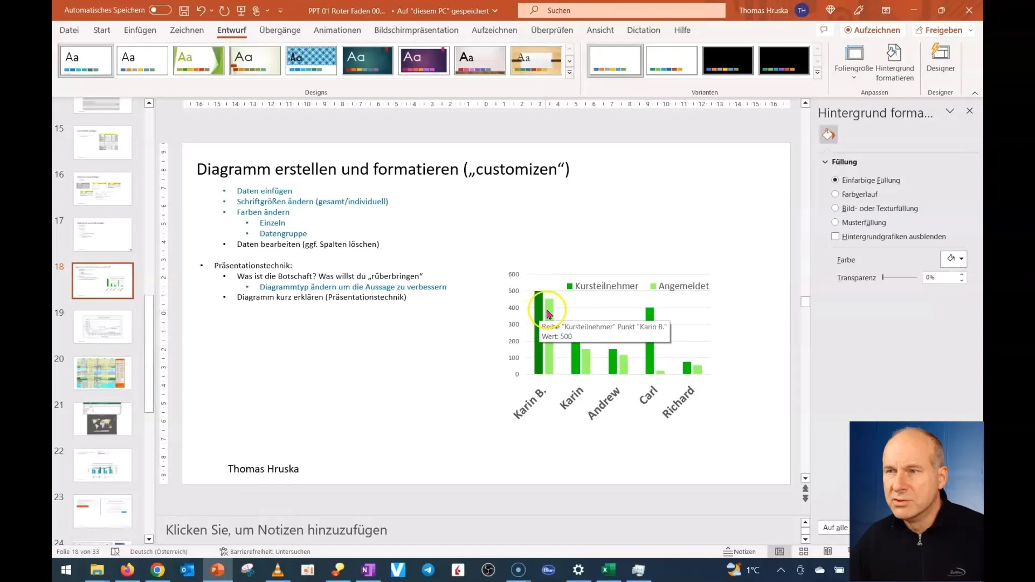
Task: Click slide 19 thumbnail in panel
Action: coord(102,326)
